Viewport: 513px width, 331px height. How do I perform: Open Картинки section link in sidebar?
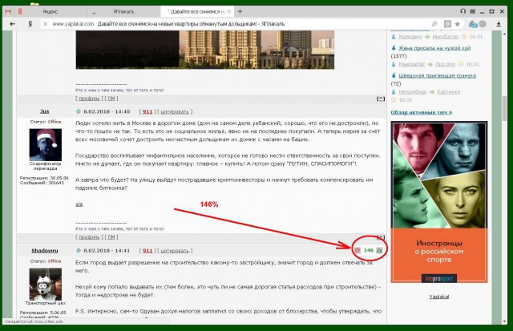[448, 92]
